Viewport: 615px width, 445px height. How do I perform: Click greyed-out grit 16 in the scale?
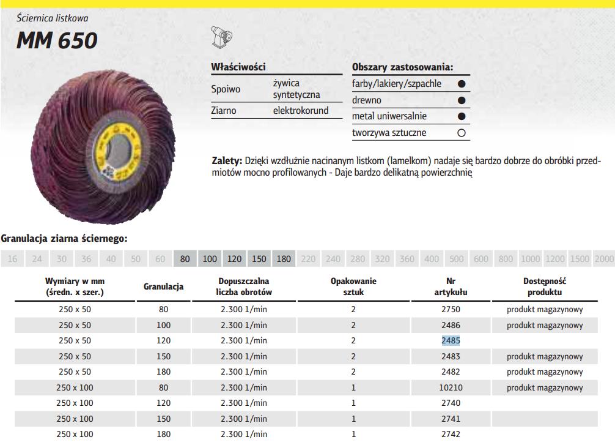point(12,259)
